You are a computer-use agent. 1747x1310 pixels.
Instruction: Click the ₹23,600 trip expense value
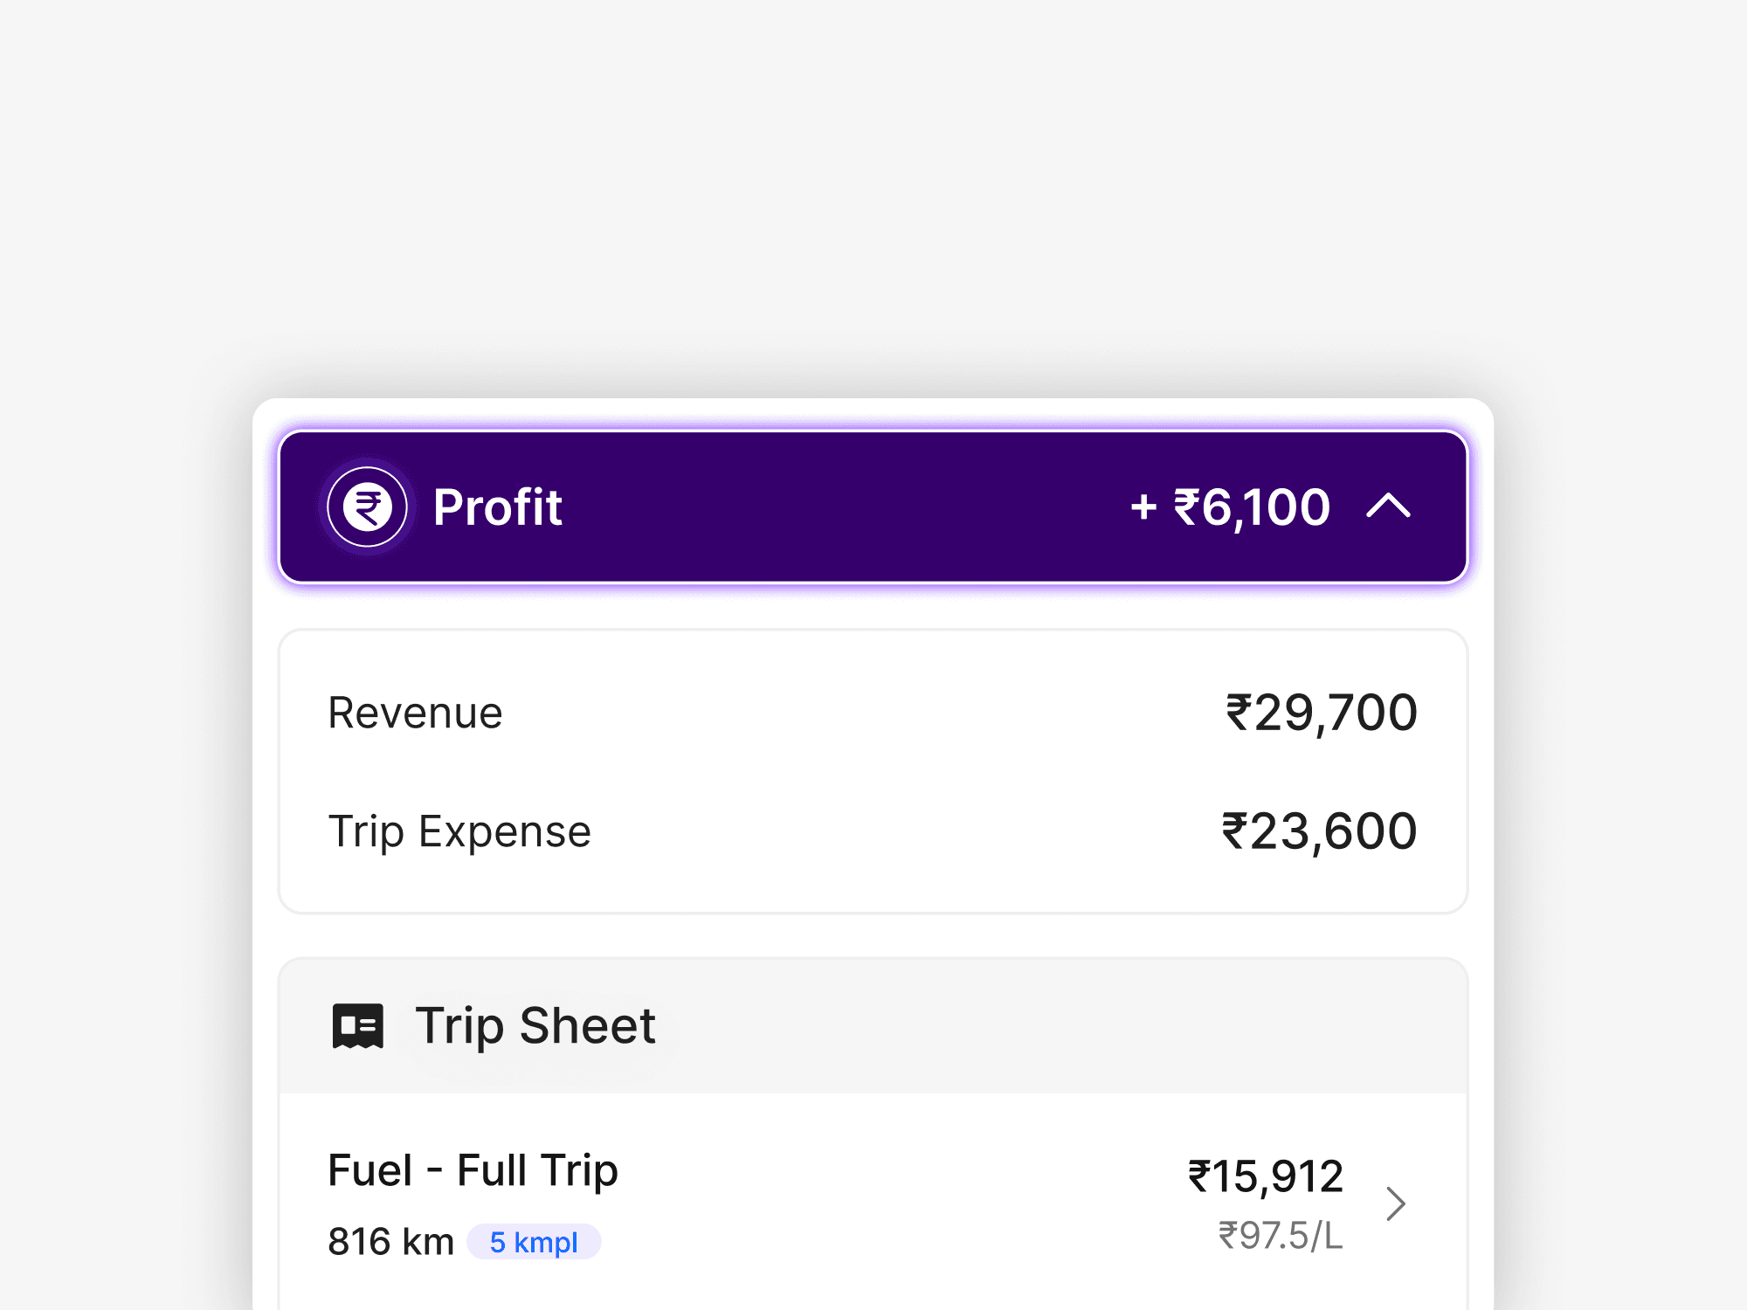[1319, 831]
